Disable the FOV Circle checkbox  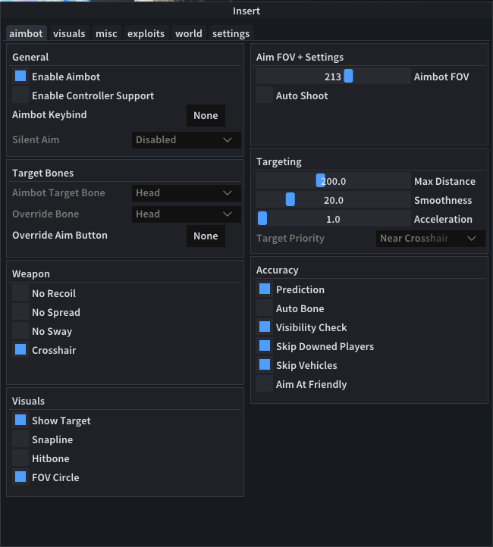[x=20, y=477]
